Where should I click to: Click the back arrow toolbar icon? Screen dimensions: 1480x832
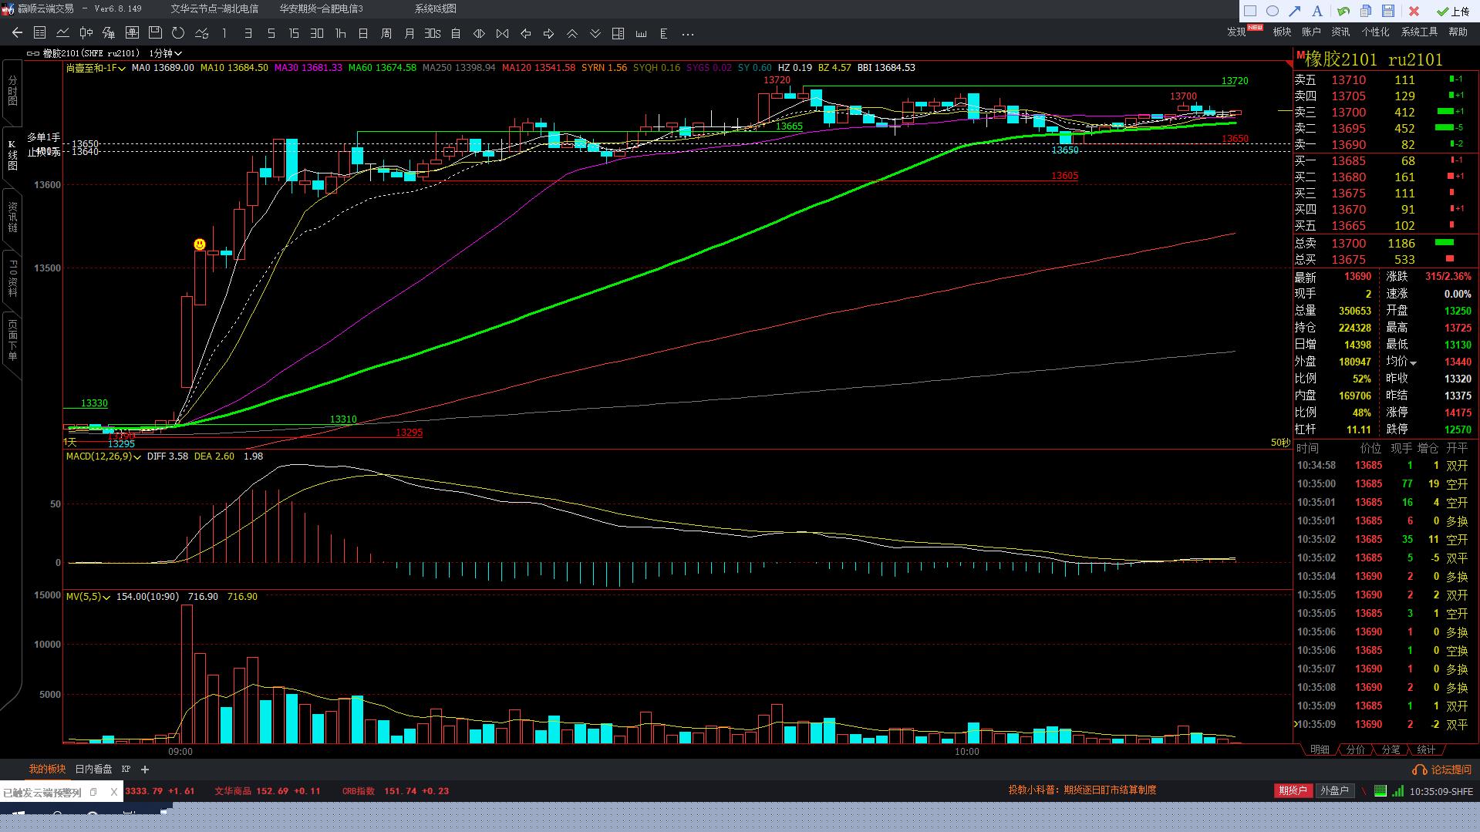click(17, 33)
